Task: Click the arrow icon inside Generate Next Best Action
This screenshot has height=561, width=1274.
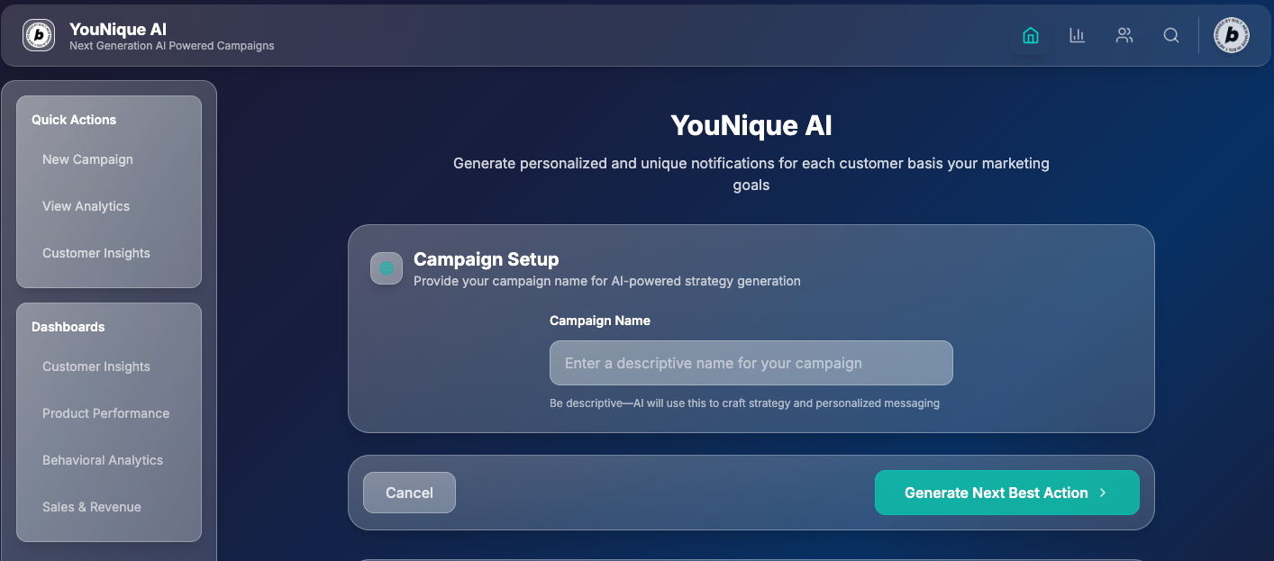Action: (x=1102, y=493)
